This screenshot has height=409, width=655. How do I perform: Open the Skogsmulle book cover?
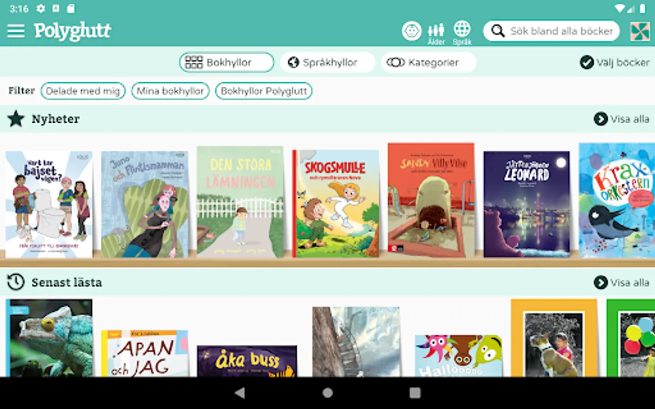pyautogui.click(x=336, y=204)
